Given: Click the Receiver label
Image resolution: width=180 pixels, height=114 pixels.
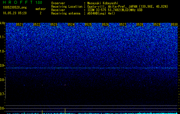Looking at the screenshot, I should pos(58,10).
